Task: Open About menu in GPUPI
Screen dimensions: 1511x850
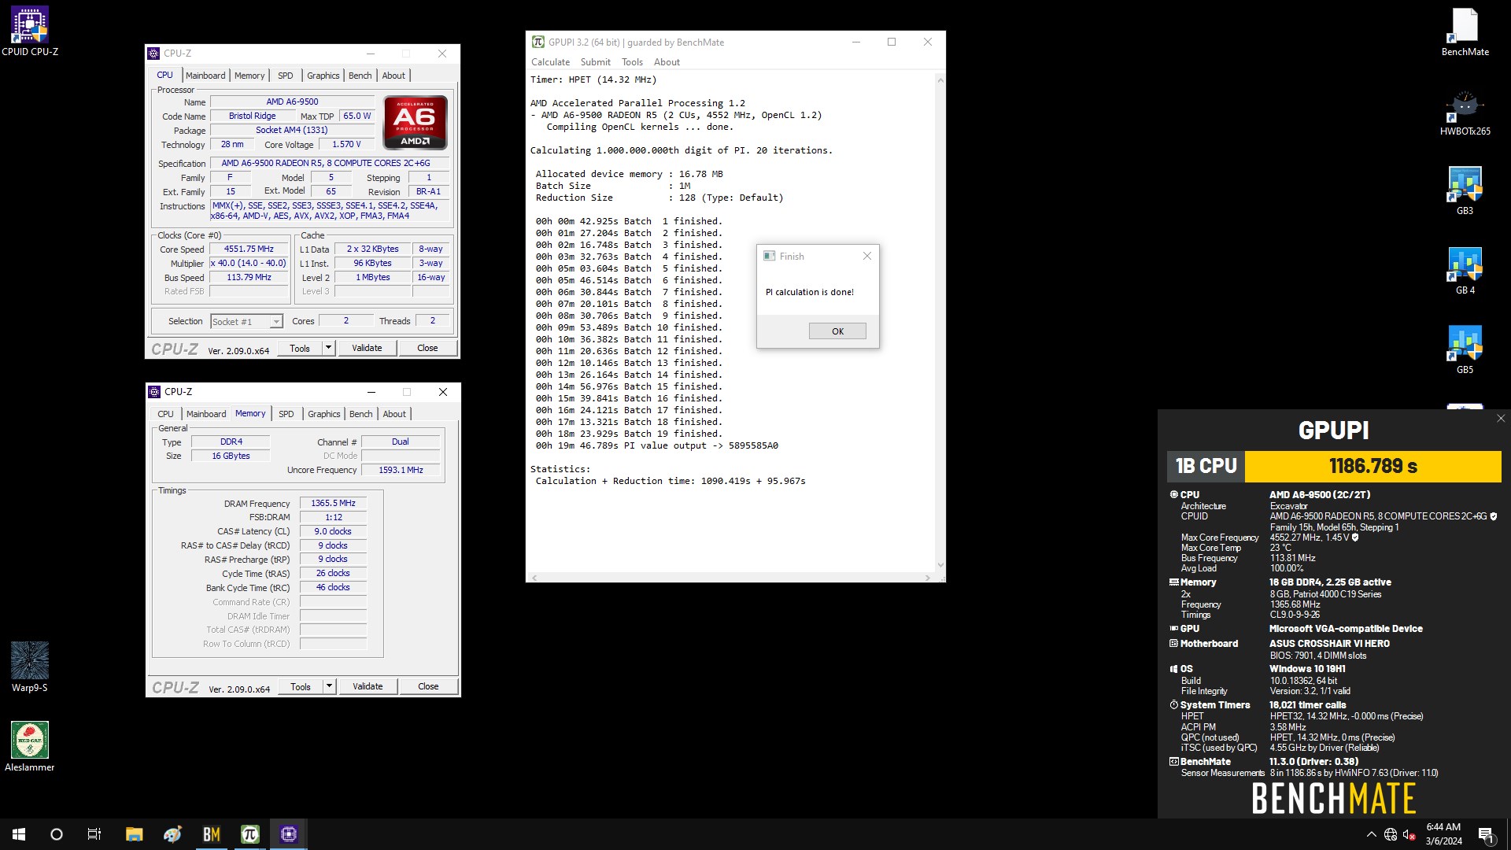Action: coord(667,62)
